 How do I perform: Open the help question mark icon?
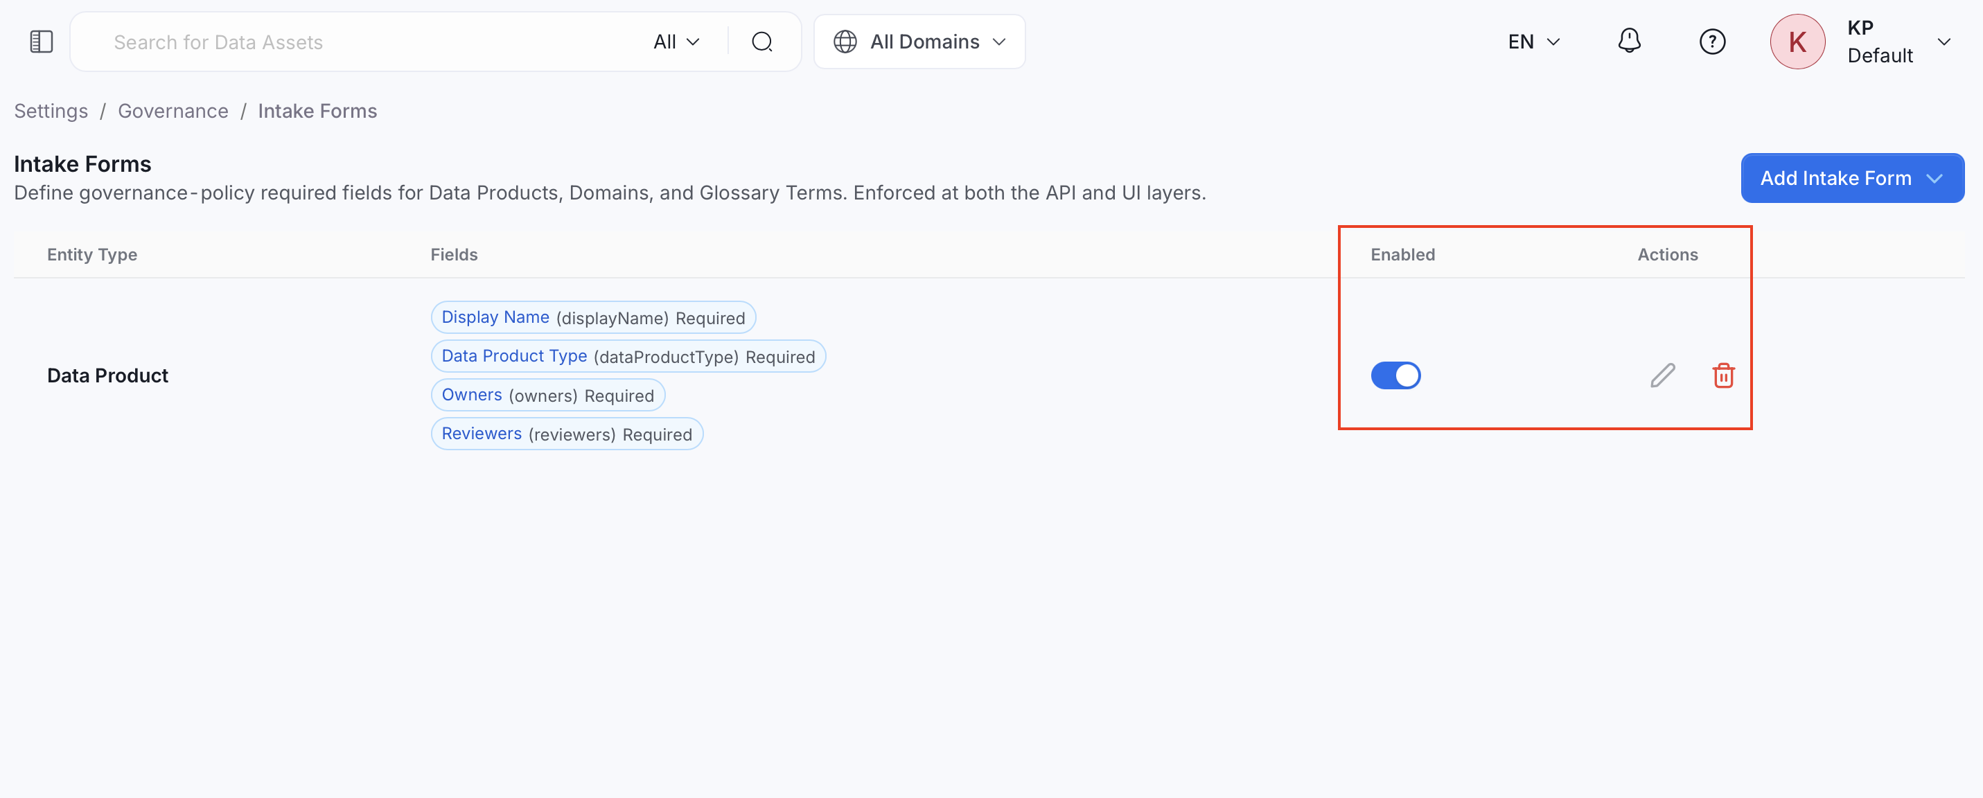click(1712, 42)
